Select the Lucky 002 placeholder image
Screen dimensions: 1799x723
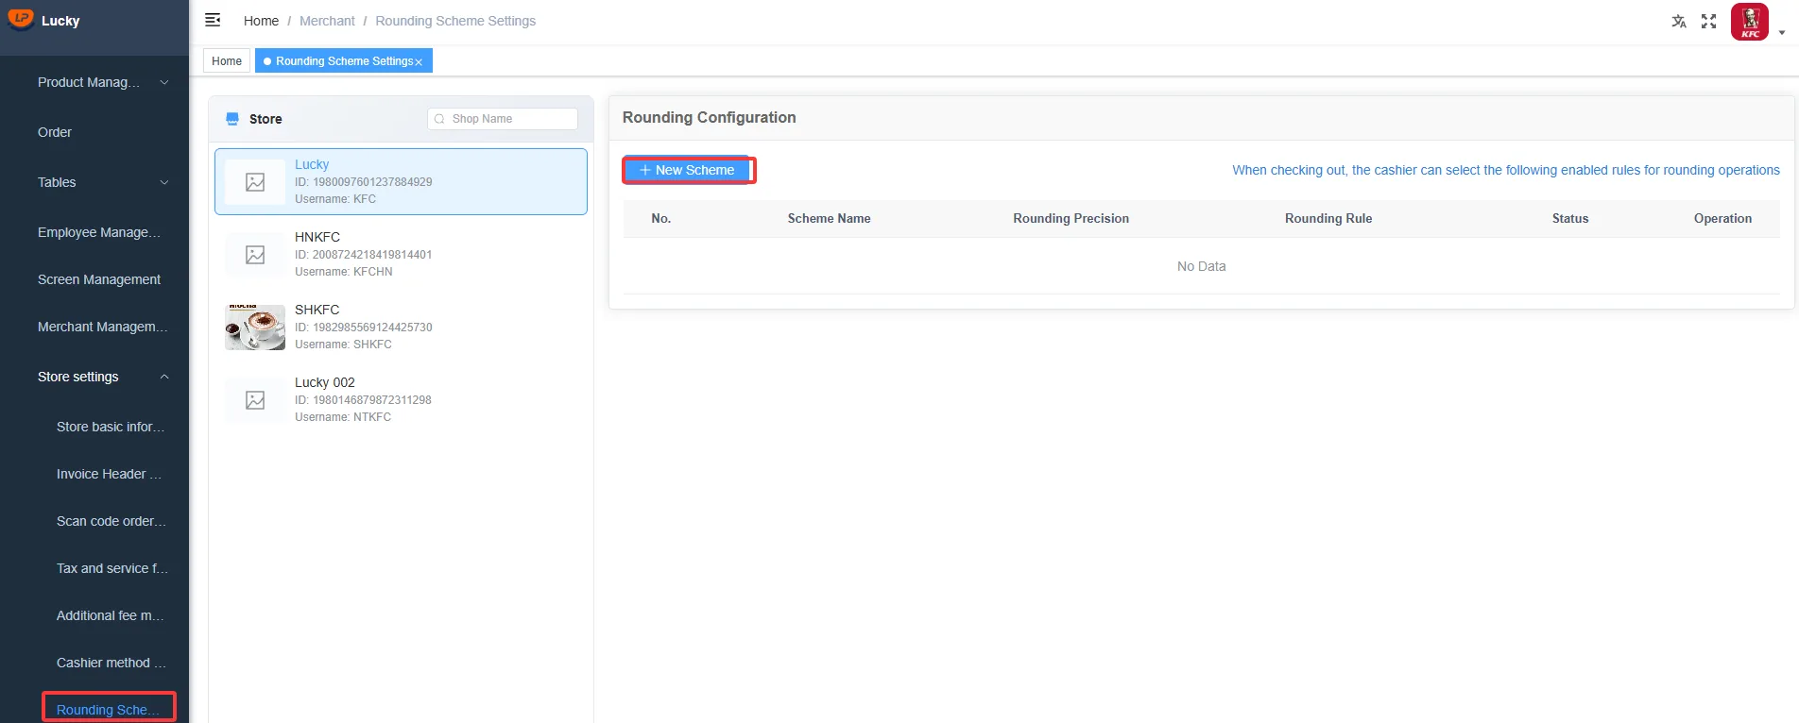(255, 400)
